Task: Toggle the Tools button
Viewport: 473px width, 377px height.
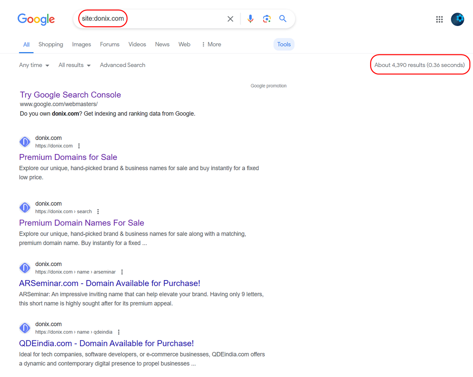Action: pyautogui.click(x=284, y=45)
